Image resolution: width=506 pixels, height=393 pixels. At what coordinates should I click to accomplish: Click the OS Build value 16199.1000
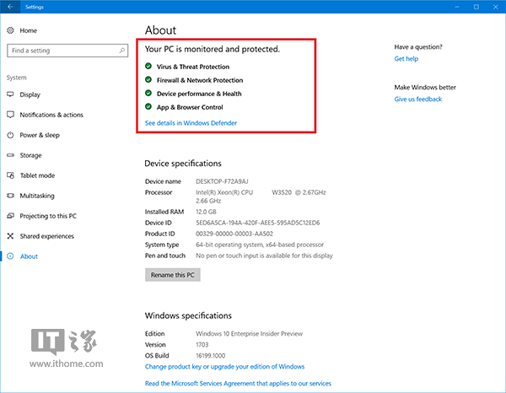(210, 356)
